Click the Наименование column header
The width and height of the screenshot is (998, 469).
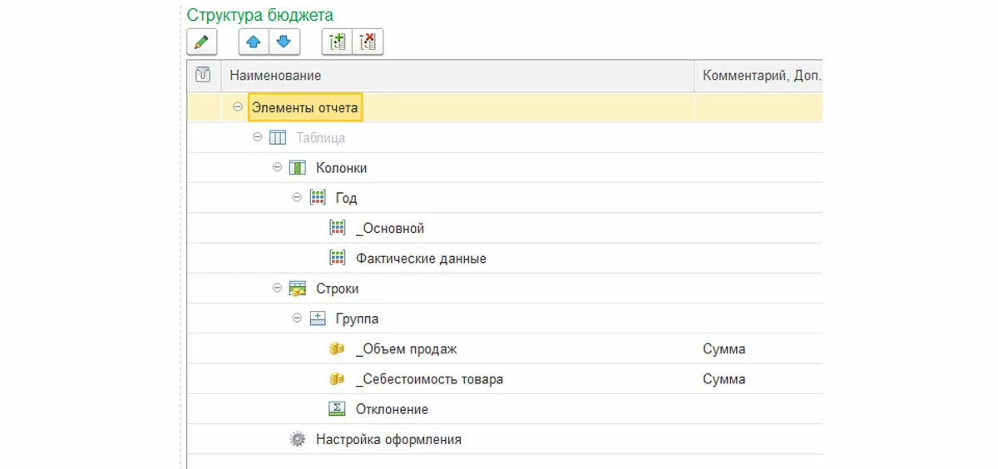[x=275, y=76]
